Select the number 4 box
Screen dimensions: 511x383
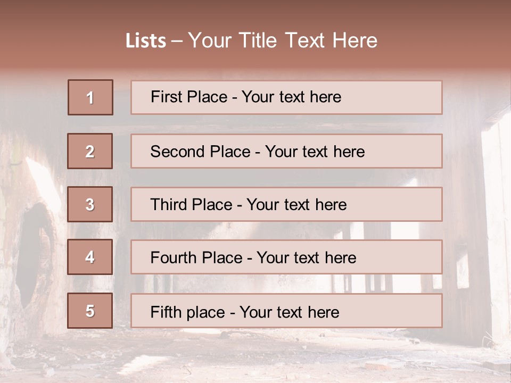click(90, 257)
